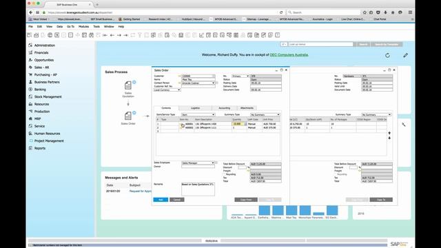Click item number A00001 cell
The height and width of the screenshot is (248, 441).
pos(189,124)
